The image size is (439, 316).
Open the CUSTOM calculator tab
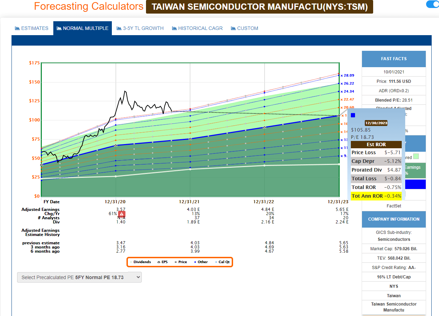[x=245, y=28]
